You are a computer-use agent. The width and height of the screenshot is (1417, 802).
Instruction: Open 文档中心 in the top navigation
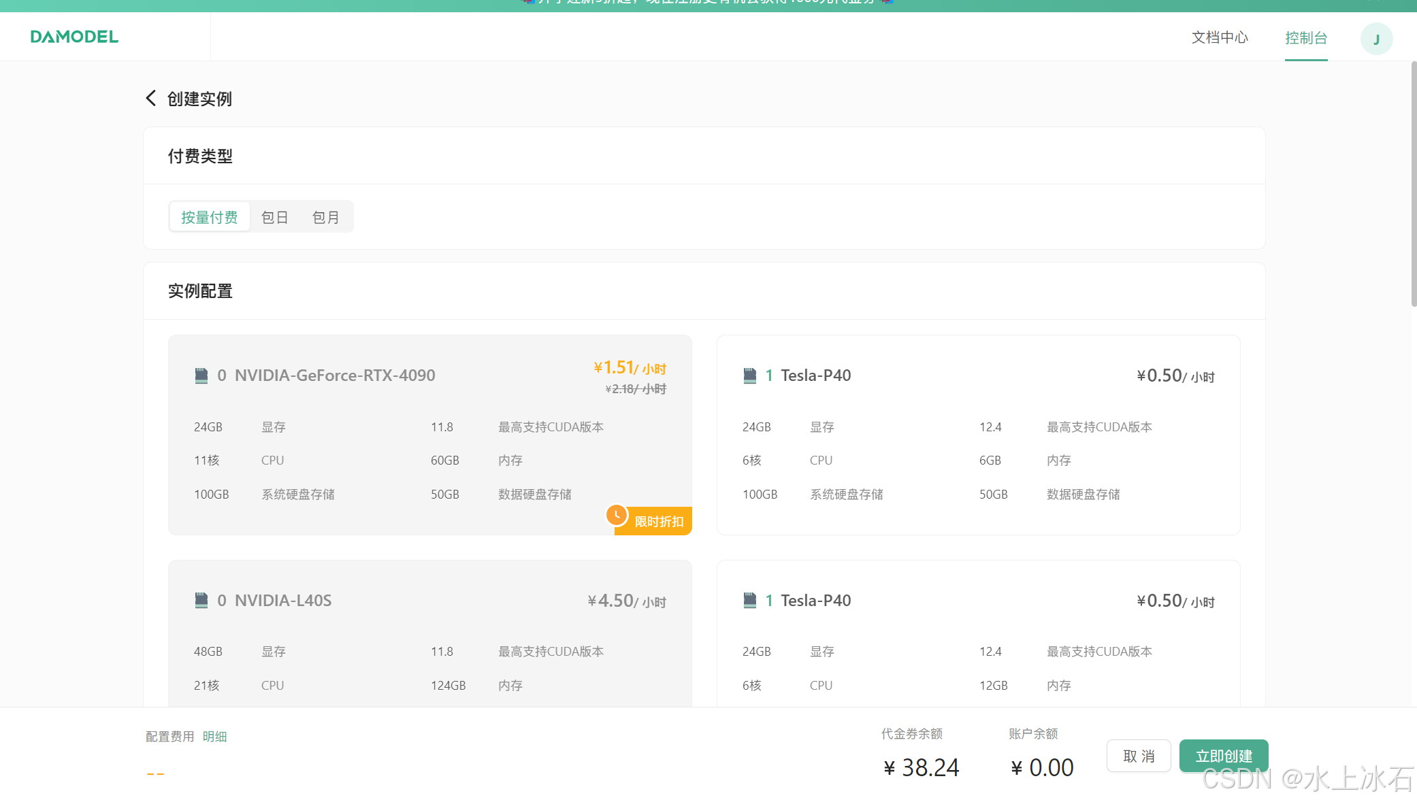pos(1220,37)
